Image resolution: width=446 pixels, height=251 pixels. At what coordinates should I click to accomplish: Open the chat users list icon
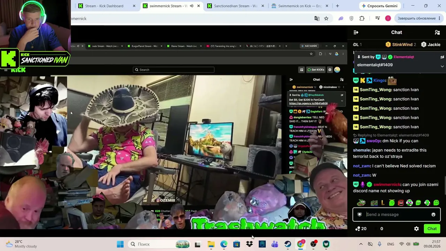point(437,32)
